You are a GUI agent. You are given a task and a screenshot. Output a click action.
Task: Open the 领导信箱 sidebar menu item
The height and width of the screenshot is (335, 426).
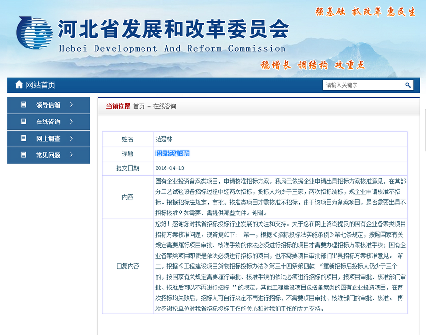(x=48, y=105)
